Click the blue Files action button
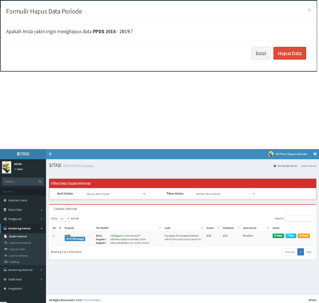 [291, 236]
